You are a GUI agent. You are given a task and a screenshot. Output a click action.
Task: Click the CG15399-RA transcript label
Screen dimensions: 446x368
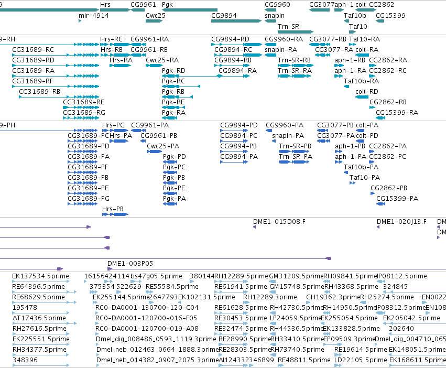tap(397, 112)
